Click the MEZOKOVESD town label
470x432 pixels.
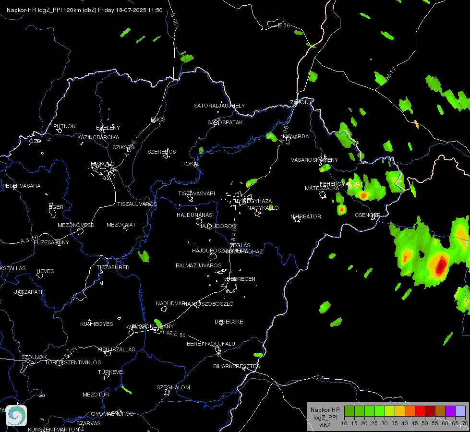click(x=76, y=225)
